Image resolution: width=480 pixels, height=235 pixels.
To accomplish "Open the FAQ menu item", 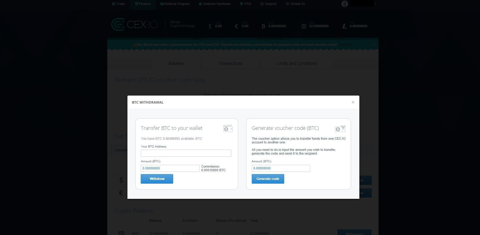I will (245, 4).
